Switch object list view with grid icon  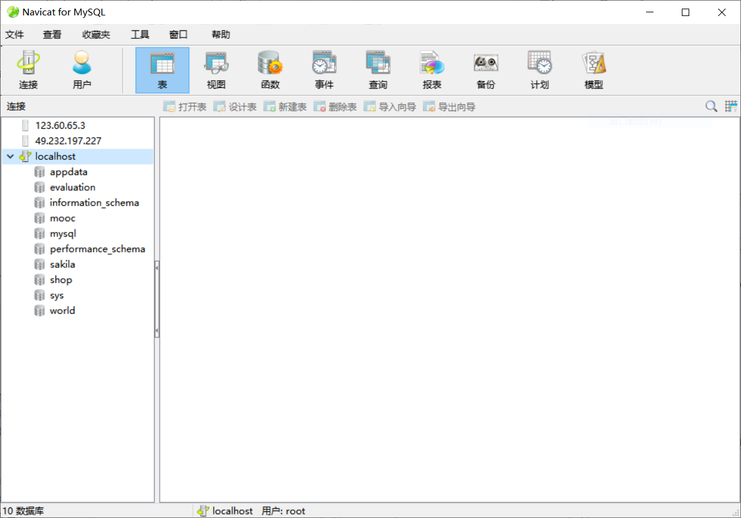click(731, 106)
